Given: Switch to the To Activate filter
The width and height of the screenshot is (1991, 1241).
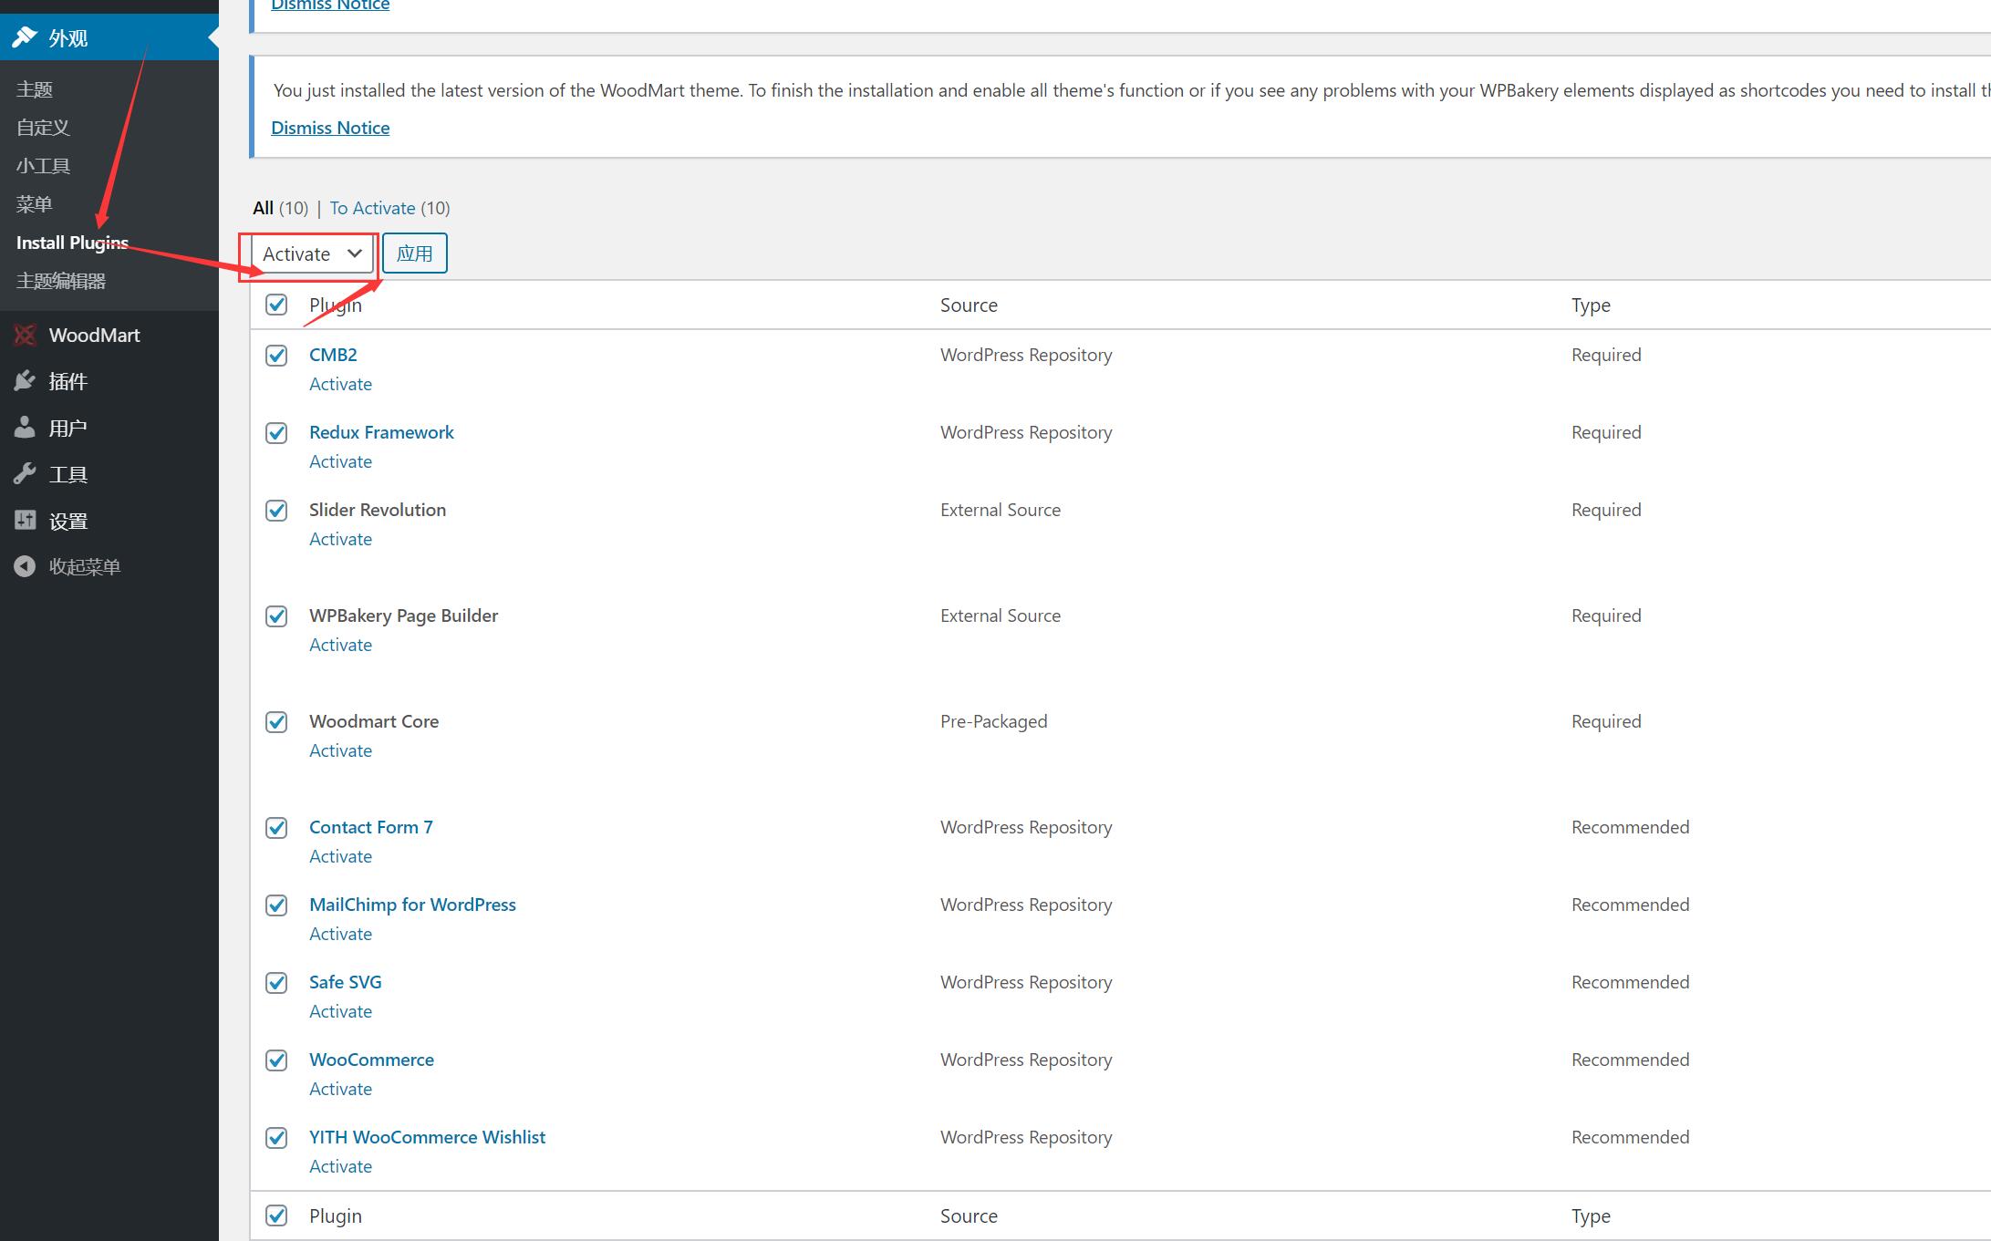Looking at the screenshot, I should click(372, 208).
